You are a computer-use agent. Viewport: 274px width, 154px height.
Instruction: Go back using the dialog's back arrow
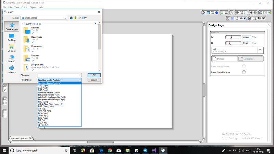(x=71, y=18)
